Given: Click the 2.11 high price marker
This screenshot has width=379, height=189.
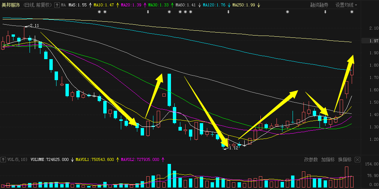Looking at the screenshot, I should [x=34, y=25].
